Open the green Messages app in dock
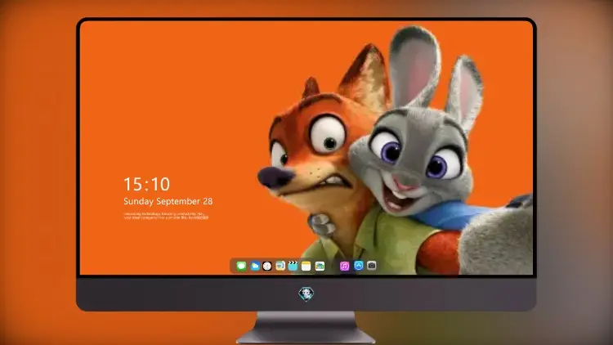Viewport: 613px width, 345px height. click(x=241, y=266)
